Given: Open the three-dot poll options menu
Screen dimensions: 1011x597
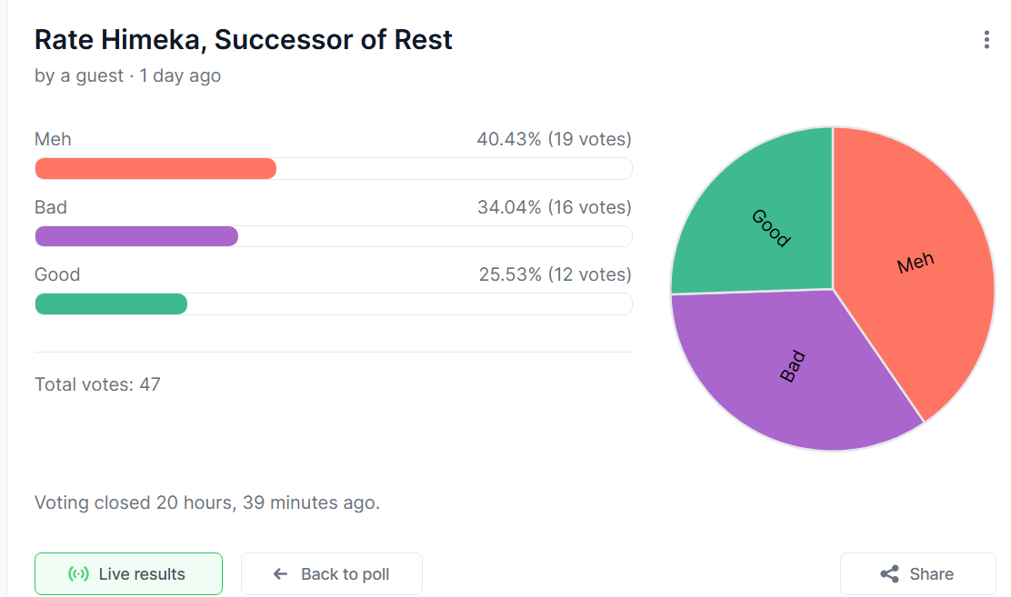Looking at the screenshot, I should tap(986, 40).
